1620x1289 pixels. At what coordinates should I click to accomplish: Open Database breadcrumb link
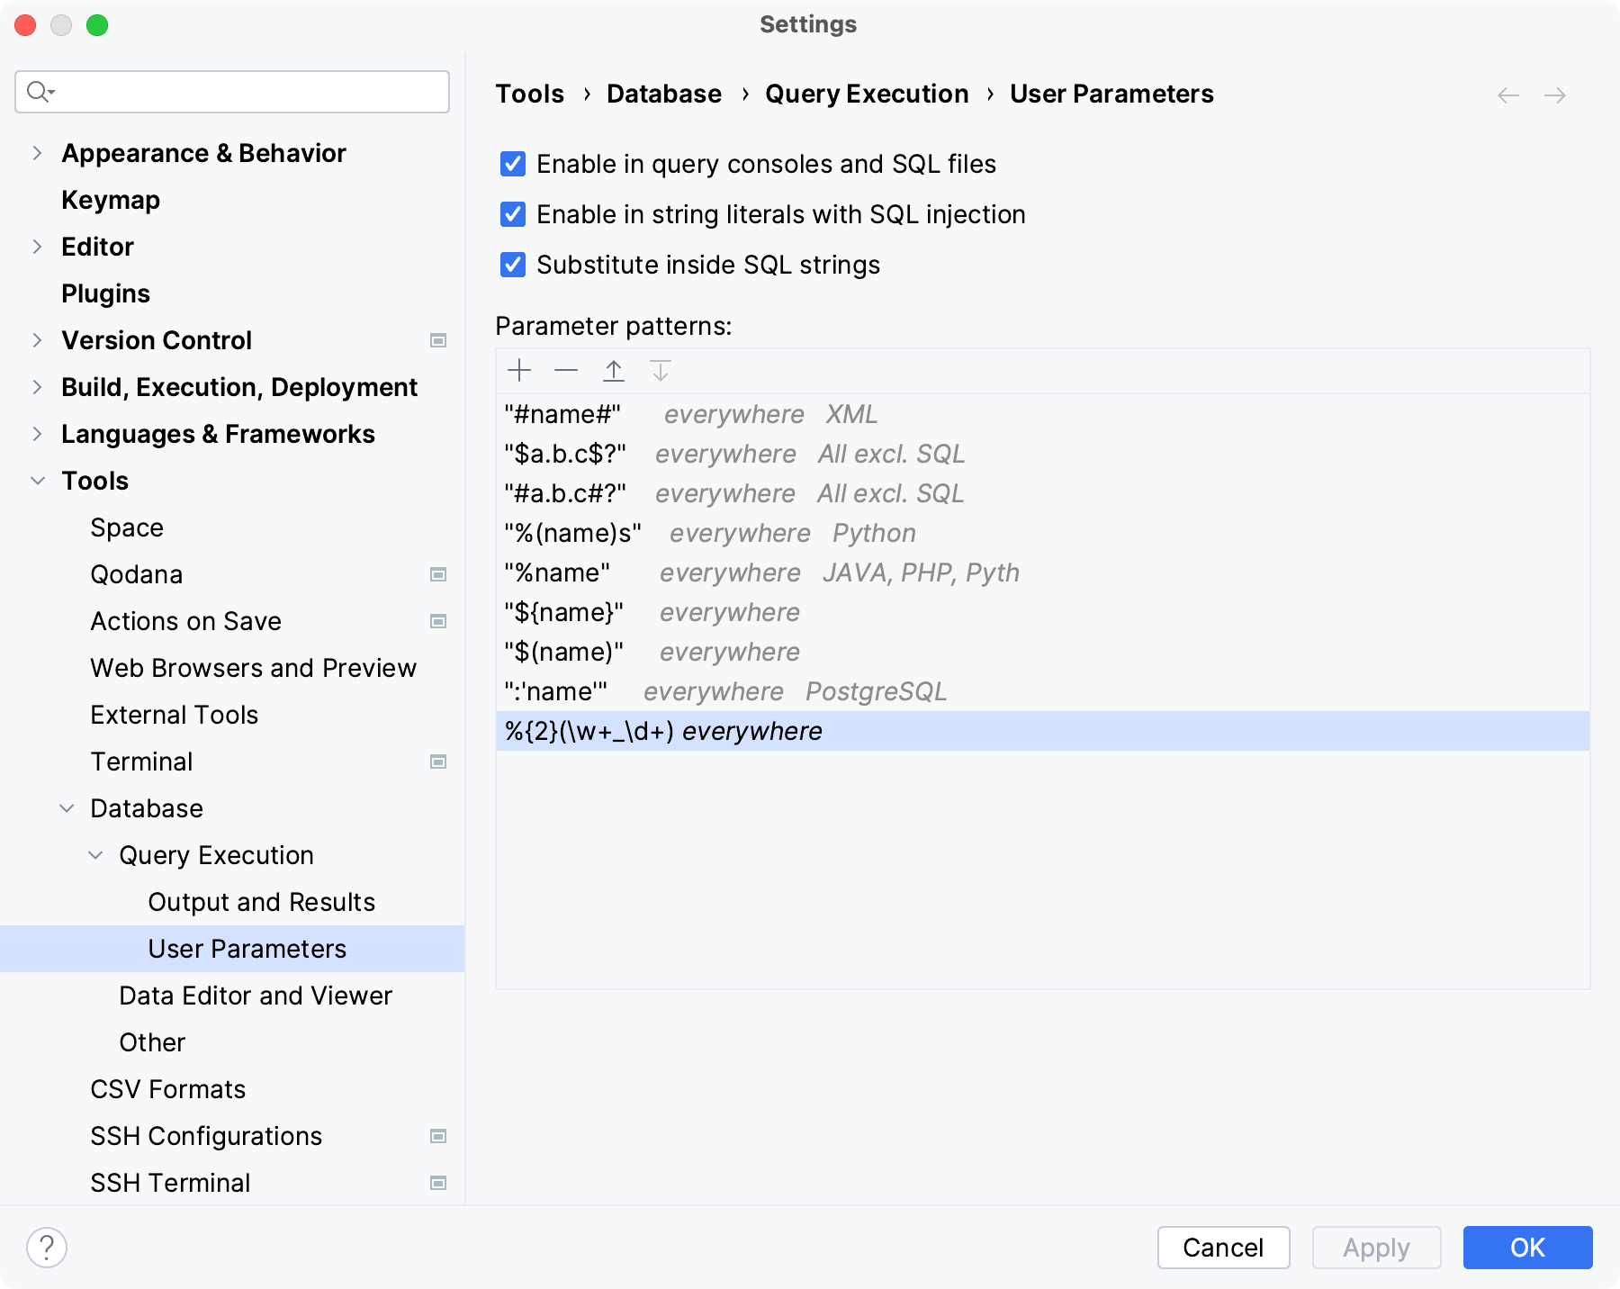[x=663, y=93]
